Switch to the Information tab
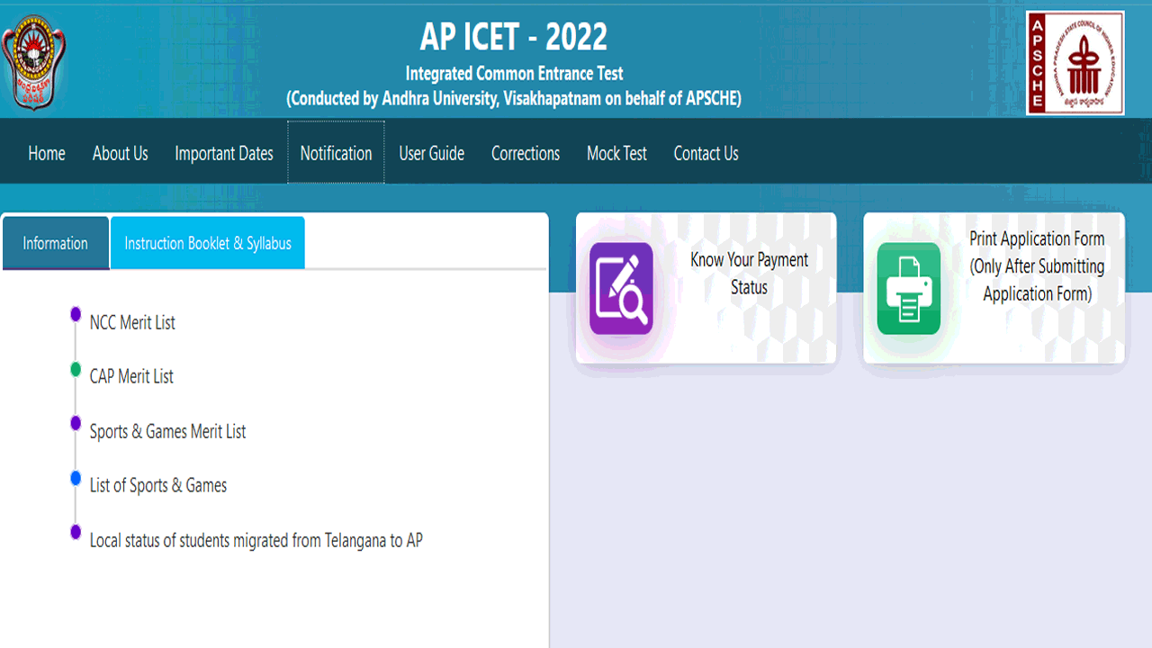 point(56,243)
